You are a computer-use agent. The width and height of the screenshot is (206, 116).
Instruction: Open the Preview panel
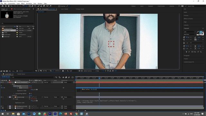click(186, 15)
